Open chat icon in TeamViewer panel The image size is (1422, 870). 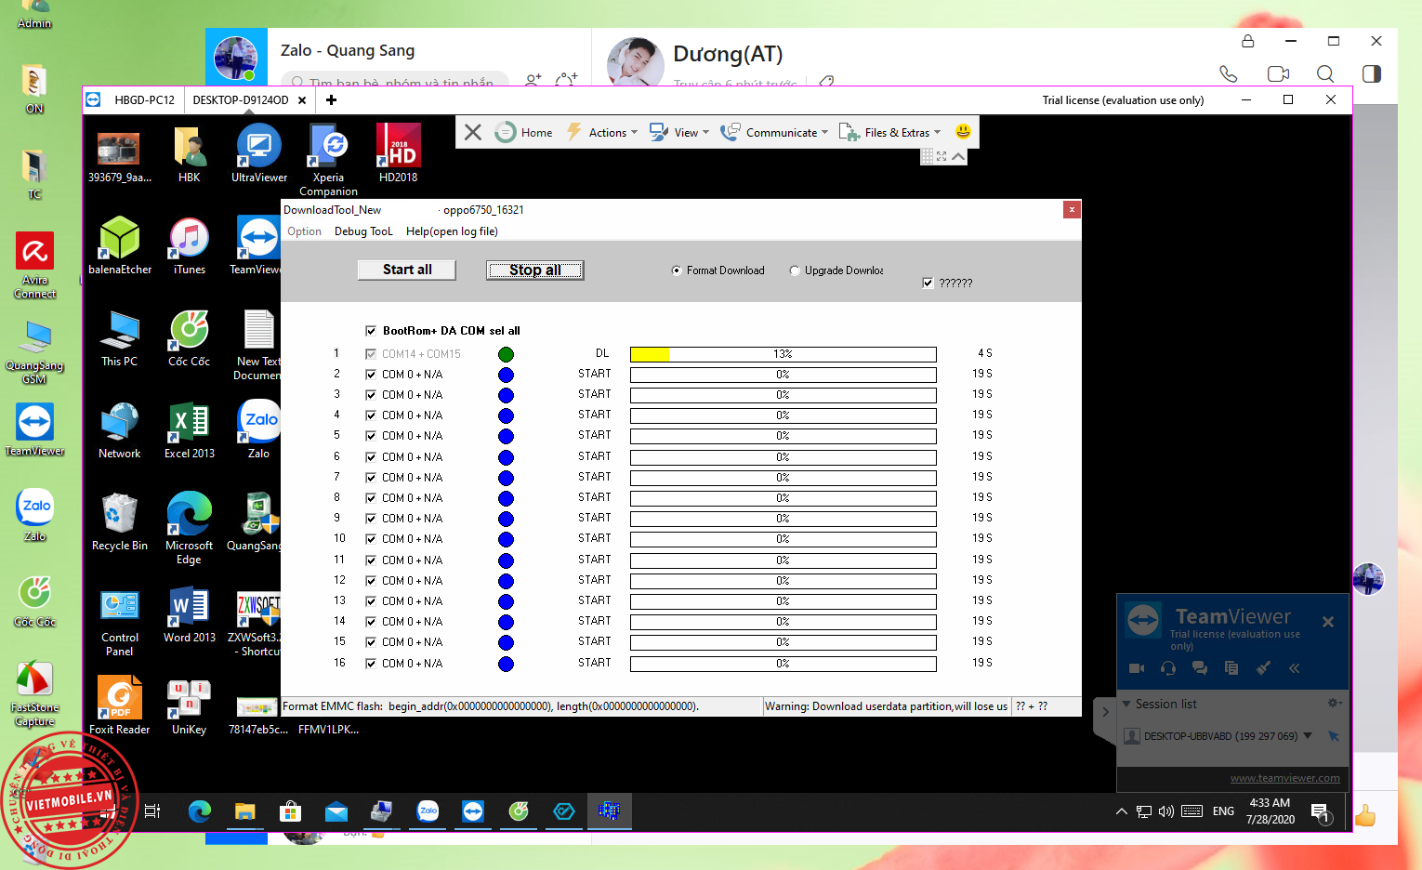[x=1200, y=667]
